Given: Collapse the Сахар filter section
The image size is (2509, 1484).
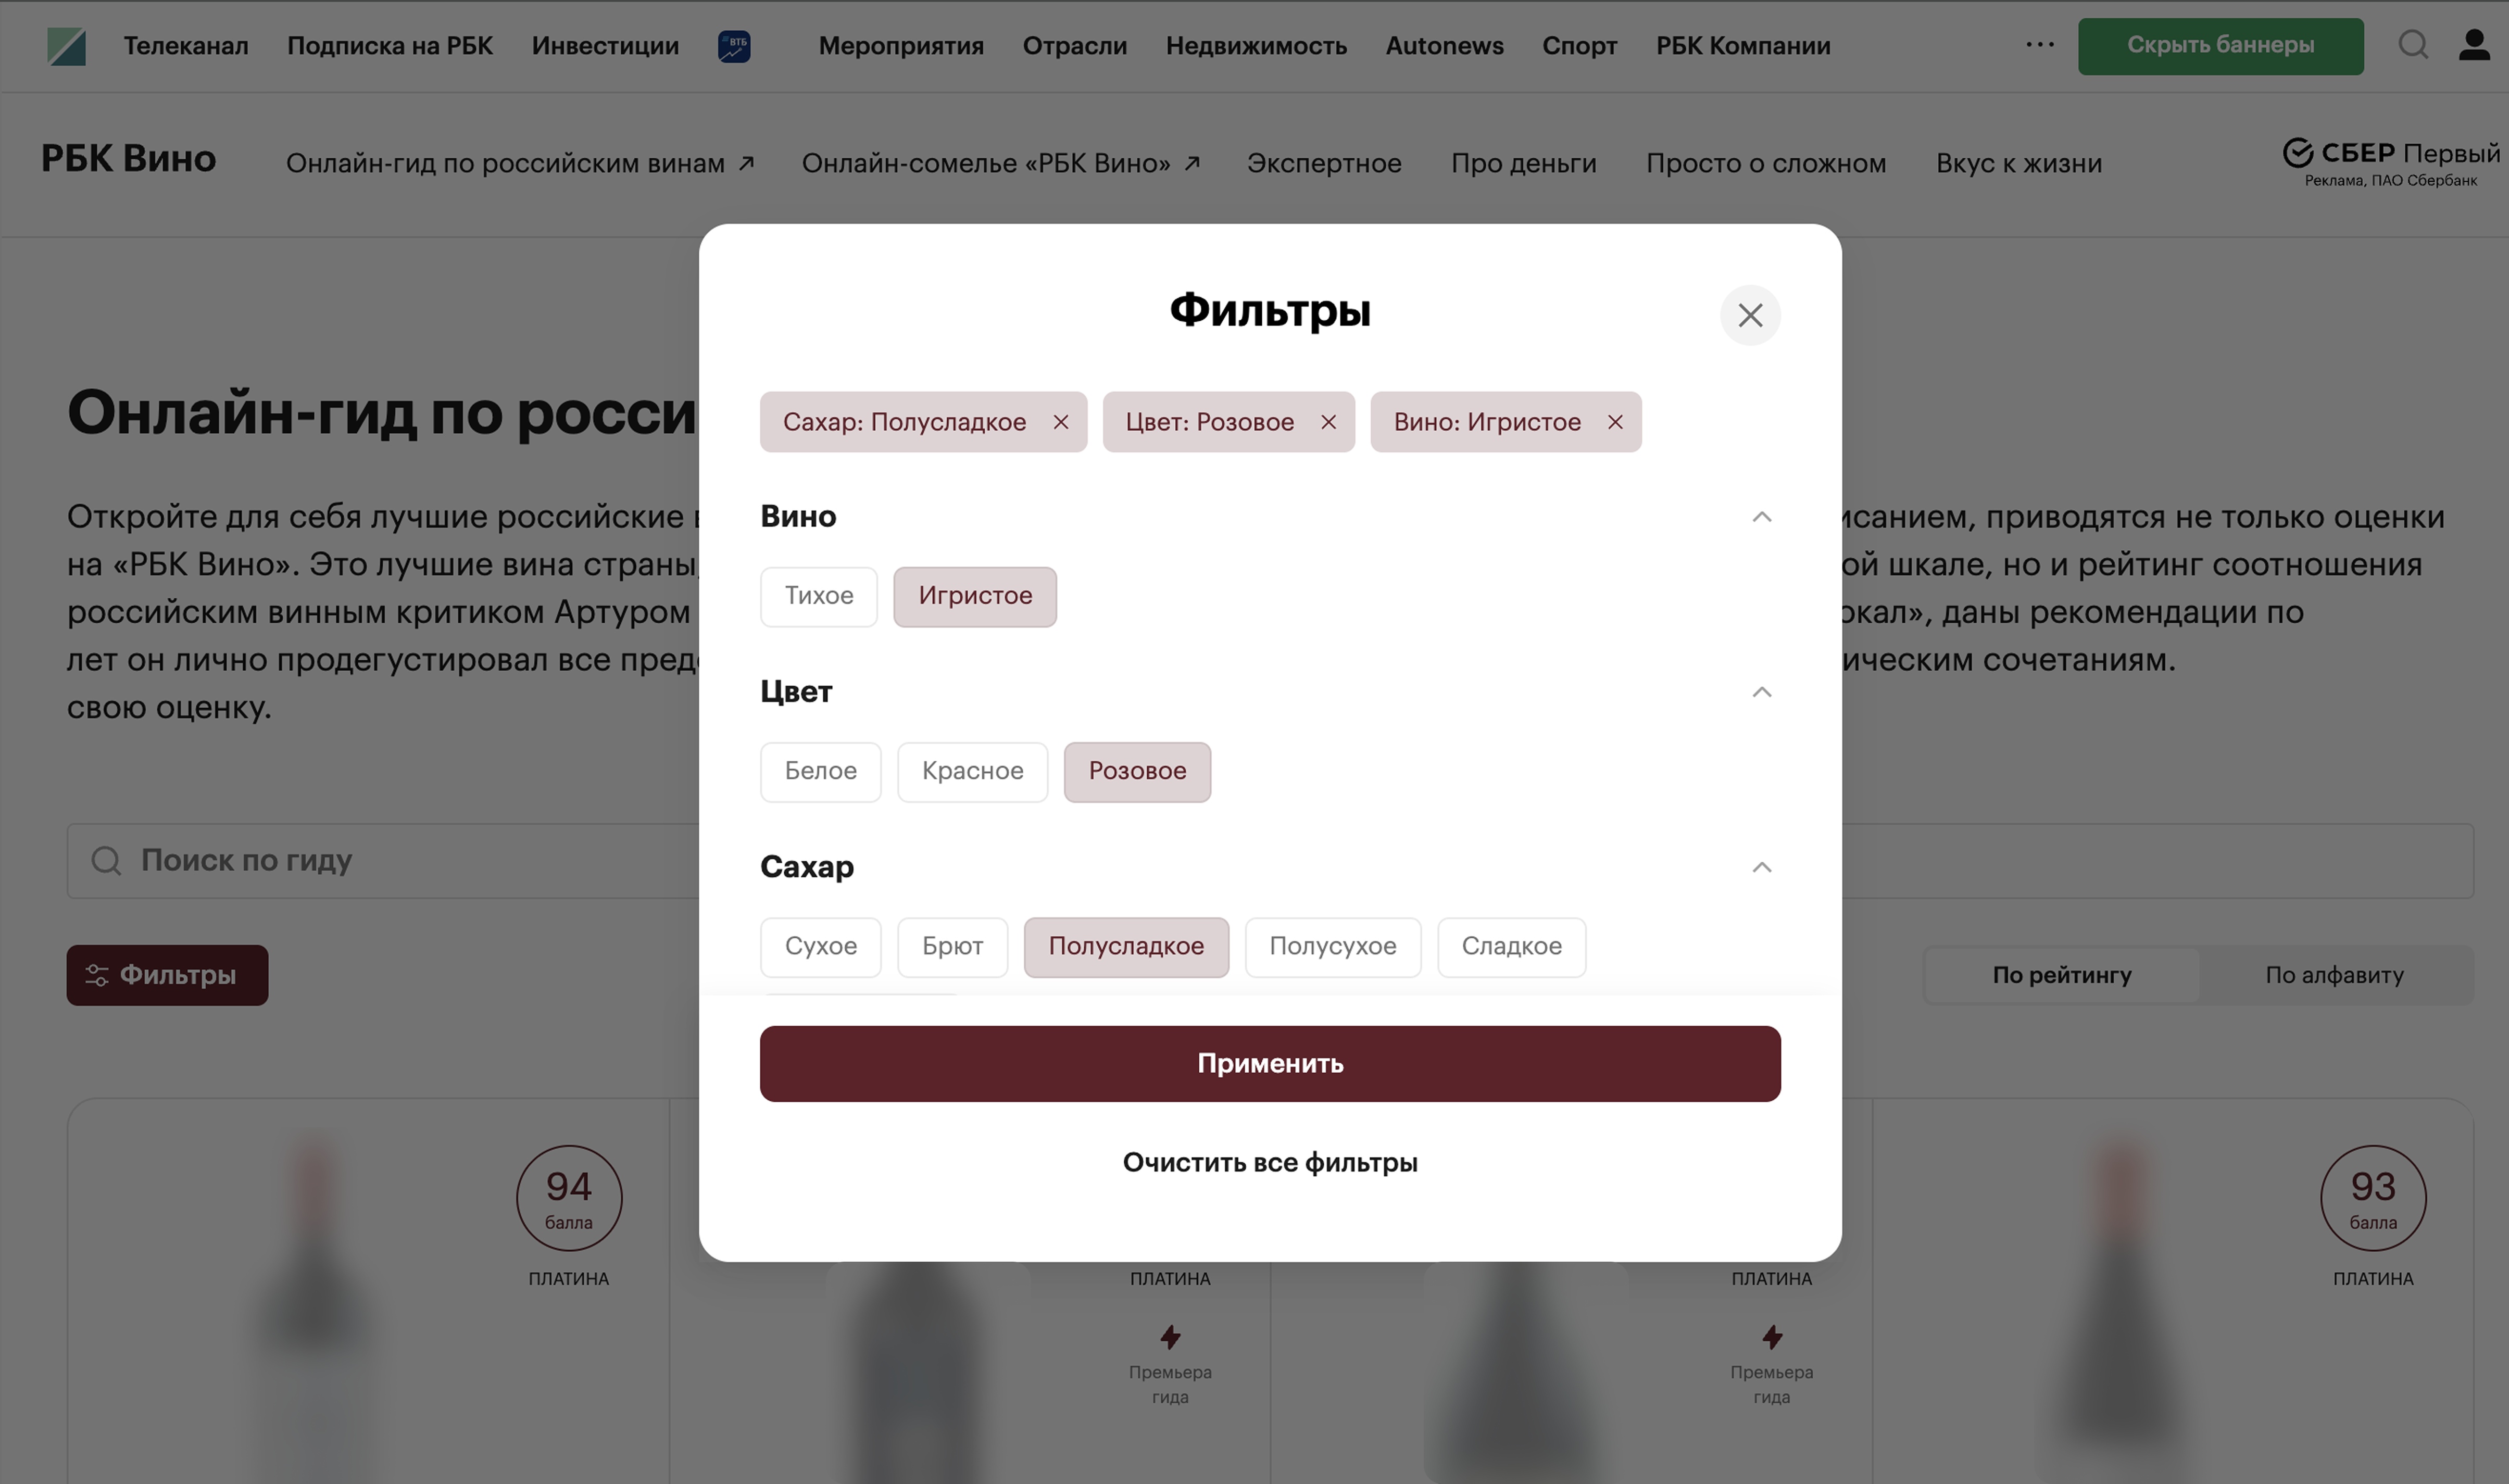Looking at the screenshot, I should 1761,867.
